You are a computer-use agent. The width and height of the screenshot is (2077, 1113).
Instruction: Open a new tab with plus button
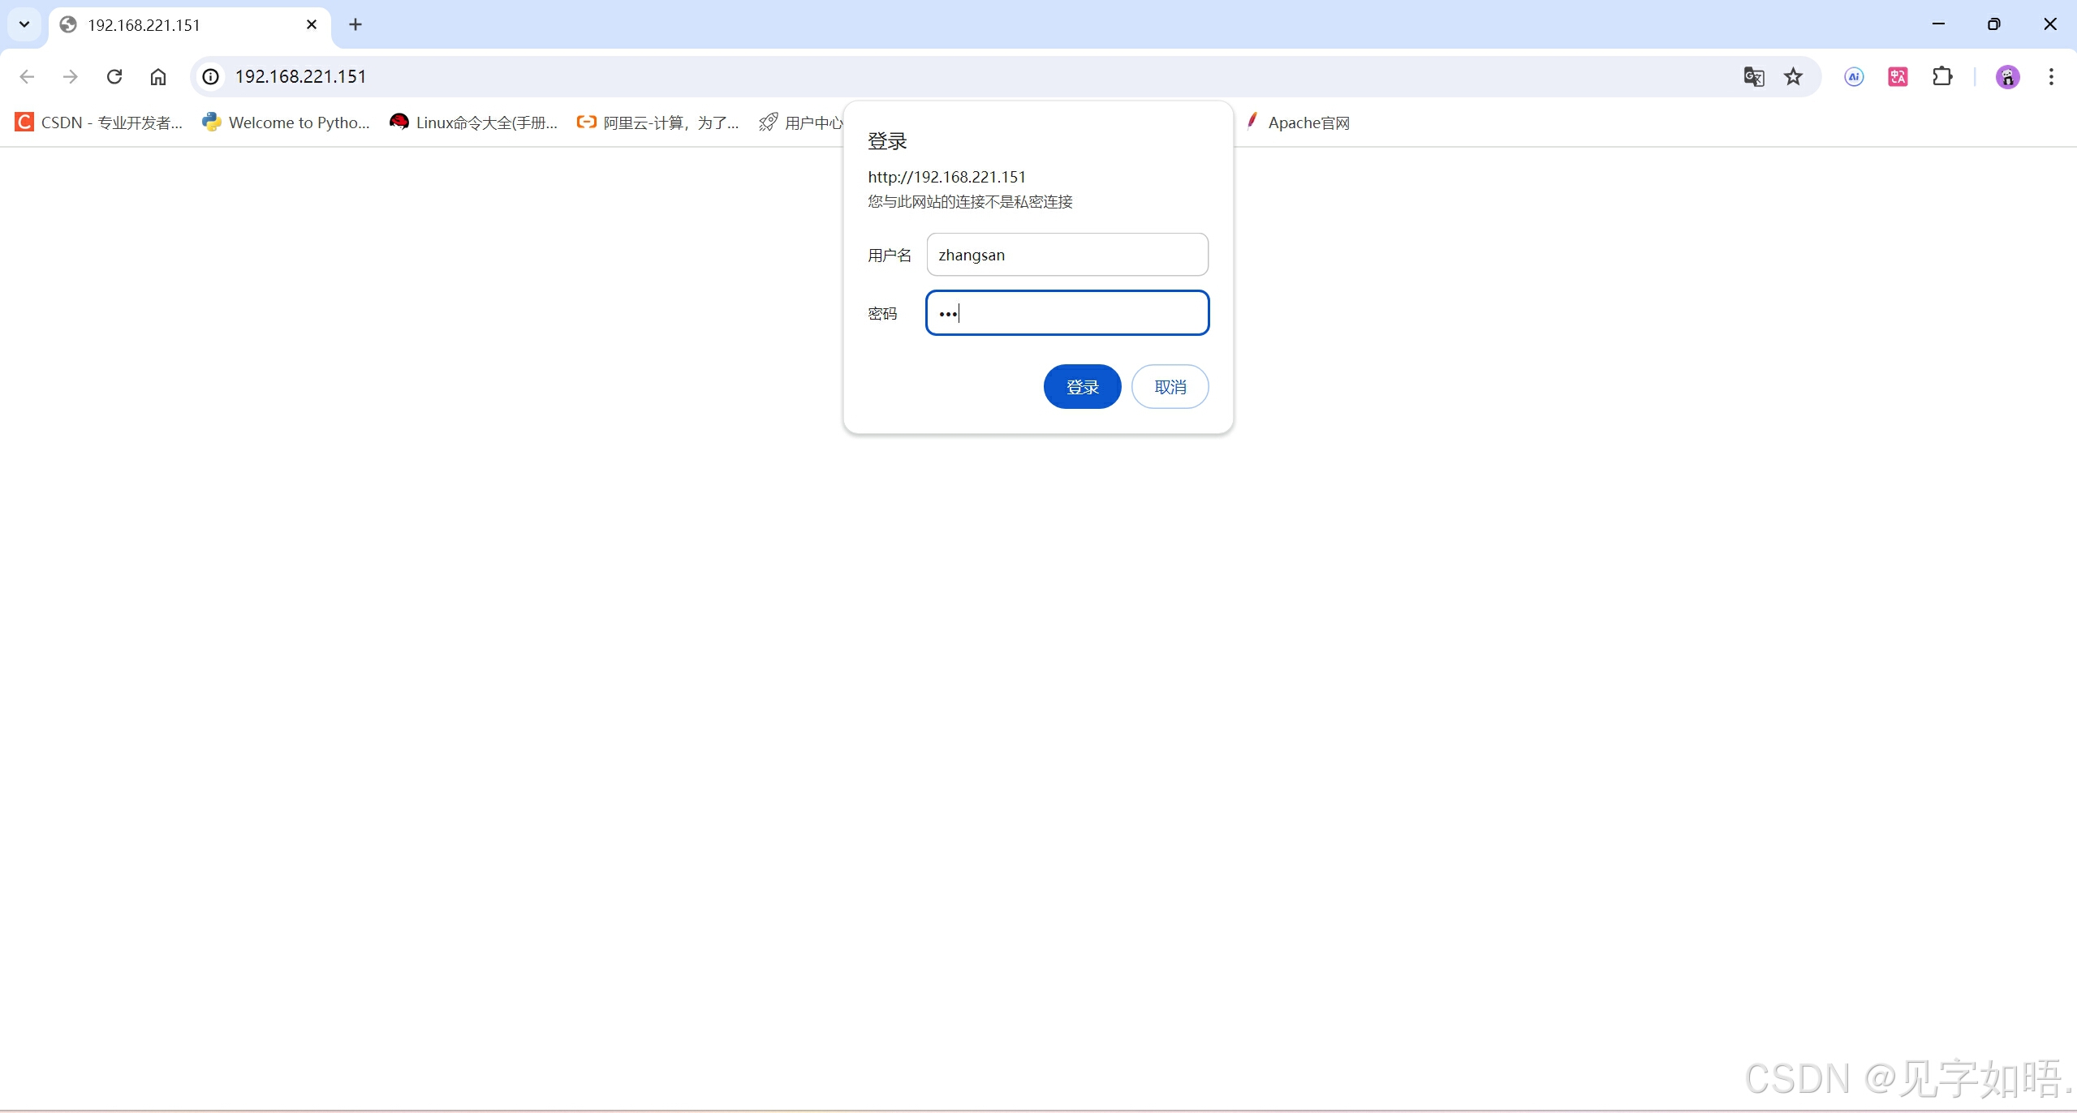tap(356, 24)
